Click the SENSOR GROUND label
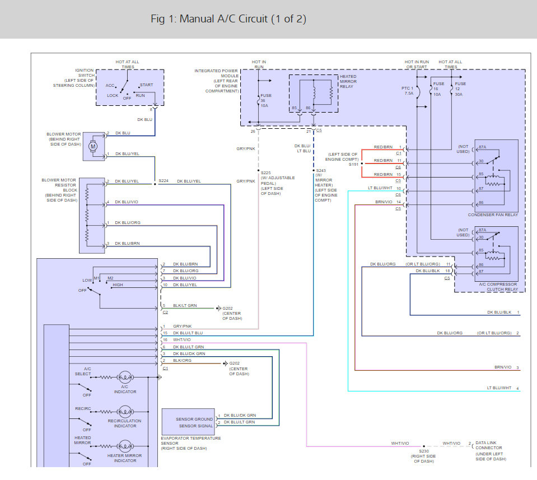Viewport: 537px width, 480px height. click(194, 419)
